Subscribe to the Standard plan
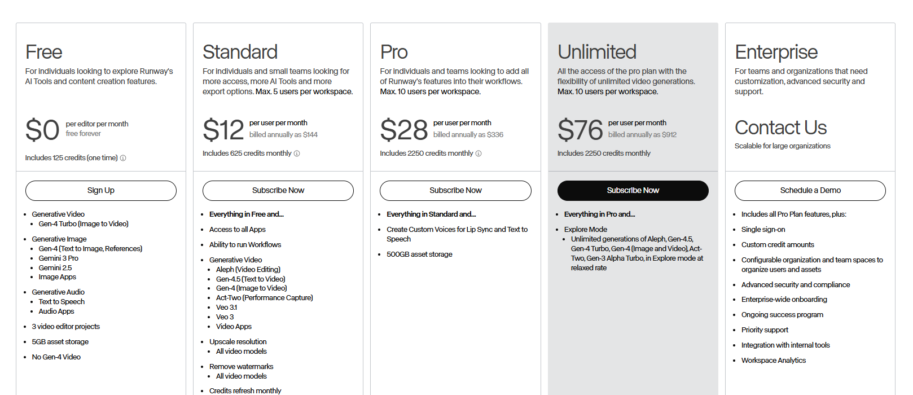This screenshot has width=913, height=395. pos(278,191)
